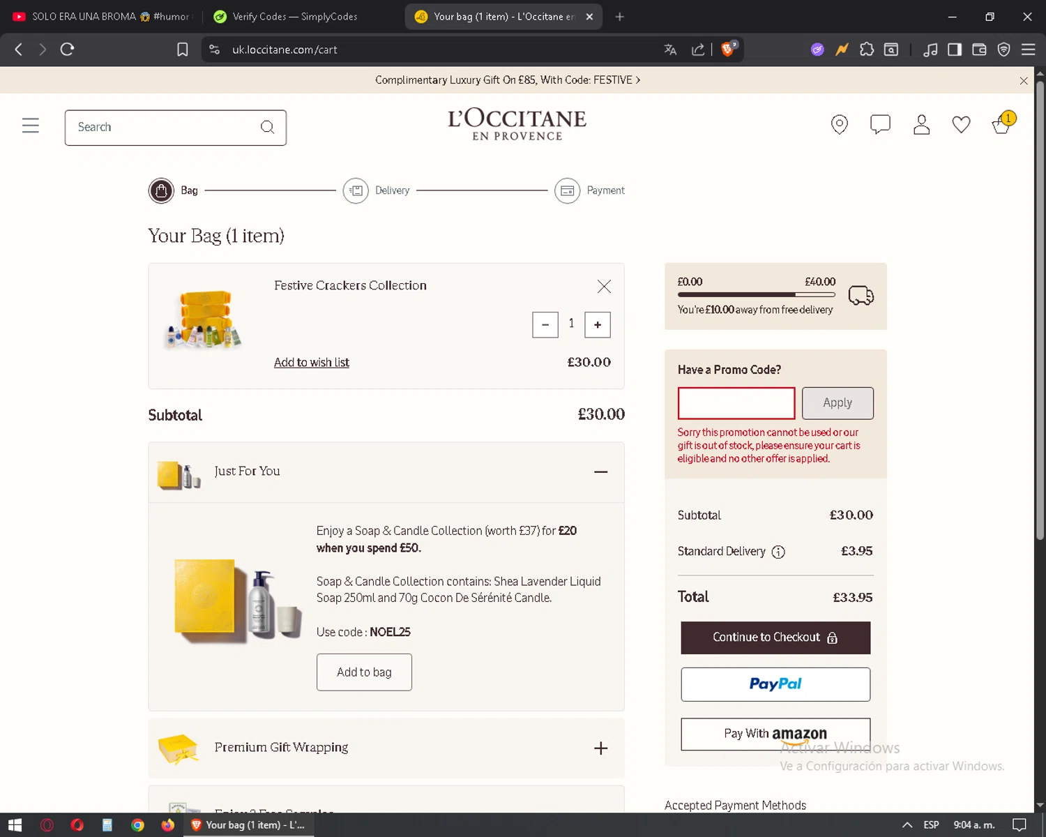Click the Brave taskbar window button
The height and width of the screenshot is (837, 1046).
249,825
